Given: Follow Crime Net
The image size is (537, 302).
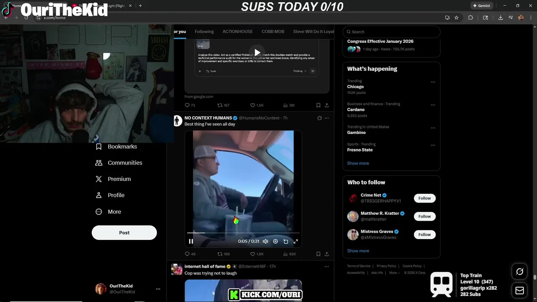Looking at the screenshot, I should [x=425, y=198].
